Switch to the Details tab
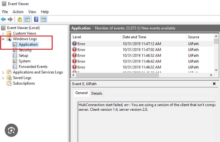Screen dimensions: 220x142 pyautogui.click(x=97, y=93)
